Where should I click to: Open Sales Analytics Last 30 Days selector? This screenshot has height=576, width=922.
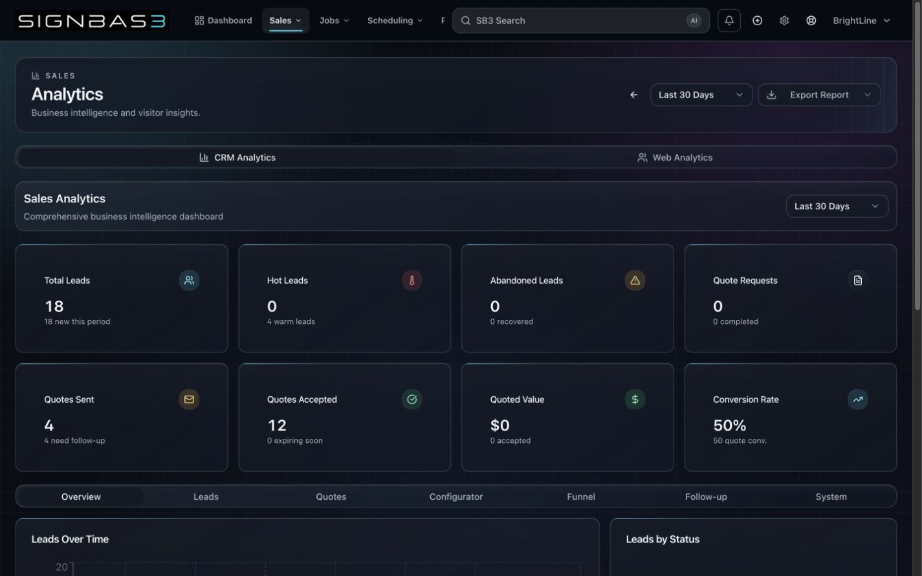point(837,206)
